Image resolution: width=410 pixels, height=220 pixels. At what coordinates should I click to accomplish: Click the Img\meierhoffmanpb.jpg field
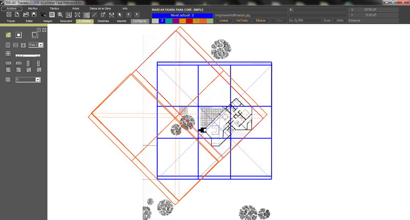pyautogui.click(x=251, y=15)
